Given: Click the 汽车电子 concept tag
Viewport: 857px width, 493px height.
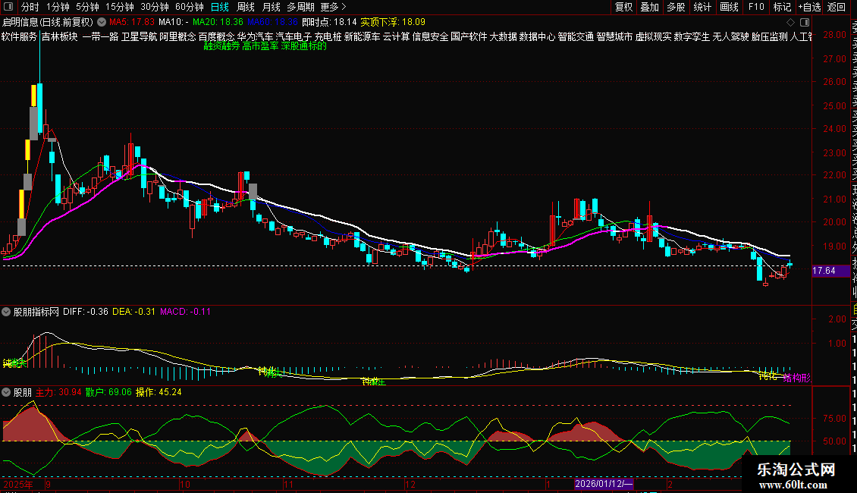Looking at the screenshot, I should [294, 36].
